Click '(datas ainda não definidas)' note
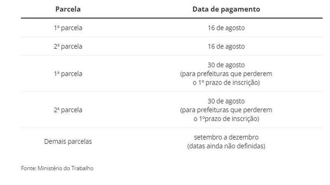Screen dimensions: 330x185 [226, 146]
